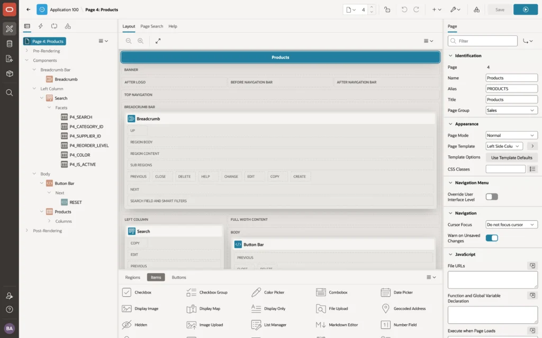Viewport: 542px width, 338px height.
Task: Select P4_CATEGORY_ID facet in tree
Action: [86, 127]
